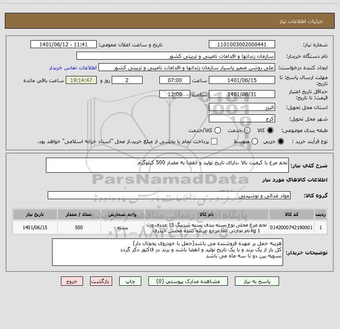340x329 pixels.
Task: Click the واحد شمارش column header
Action: [122, 214]
